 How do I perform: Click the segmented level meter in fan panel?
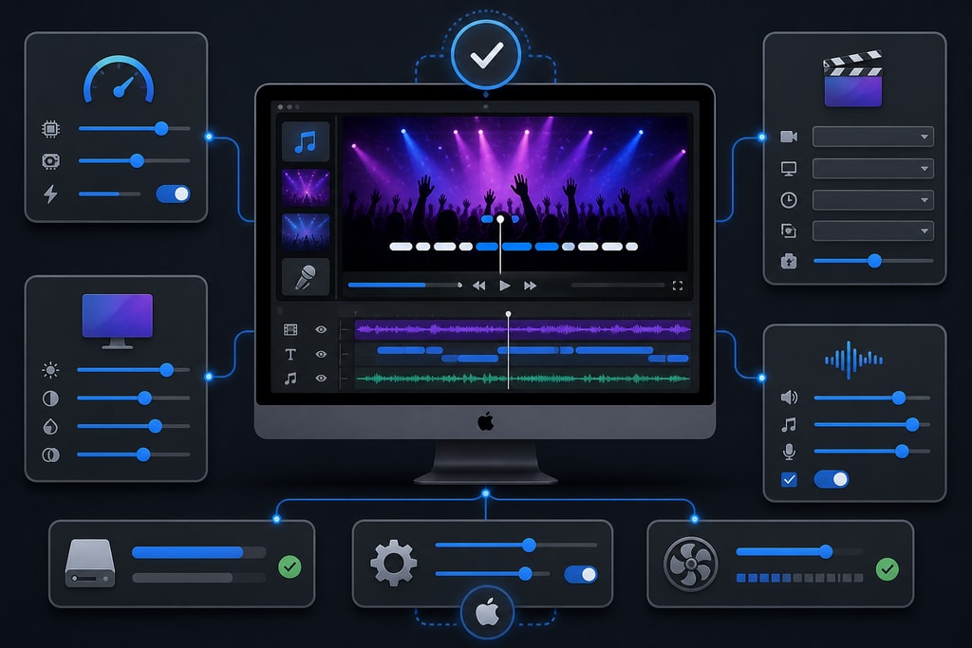(x=799, y=578)
